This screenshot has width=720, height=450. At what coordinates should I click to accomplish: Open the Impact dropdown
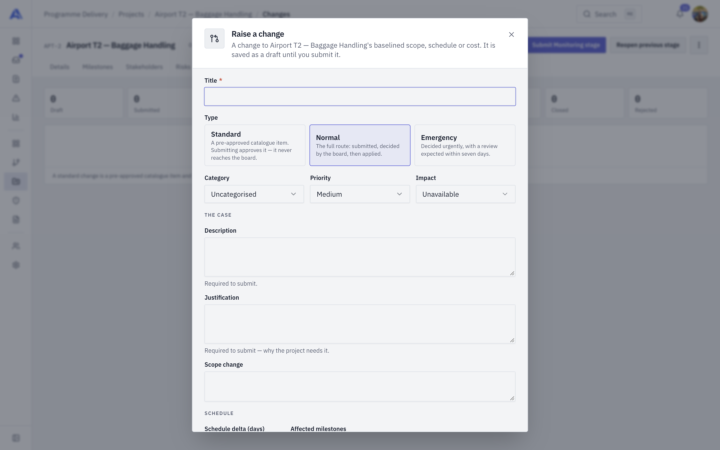(466, 194)
